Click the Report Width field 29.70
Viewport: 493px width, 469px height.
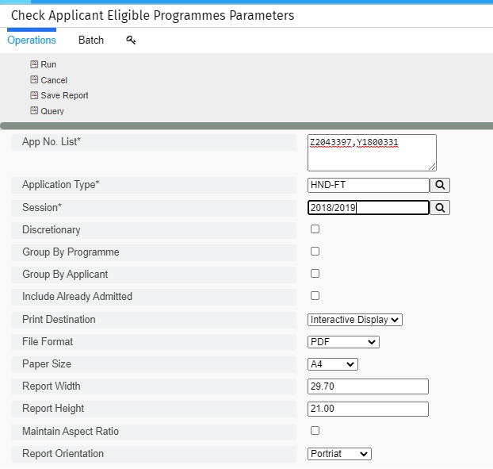(x=368, y=386)
